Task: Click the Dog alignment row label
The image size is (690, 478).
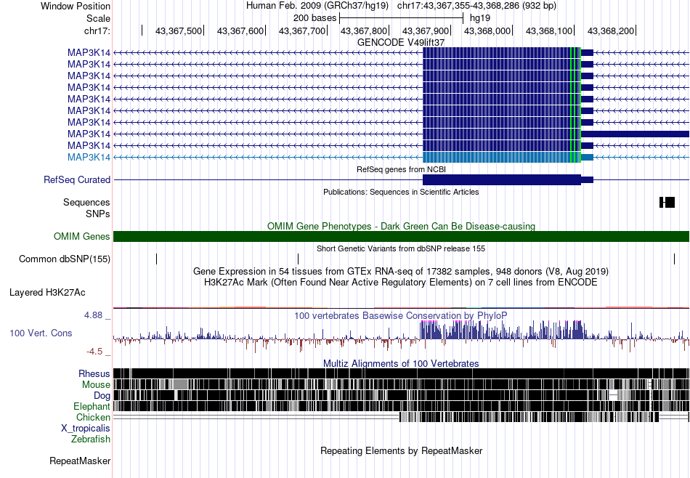Action: [102, 395]
